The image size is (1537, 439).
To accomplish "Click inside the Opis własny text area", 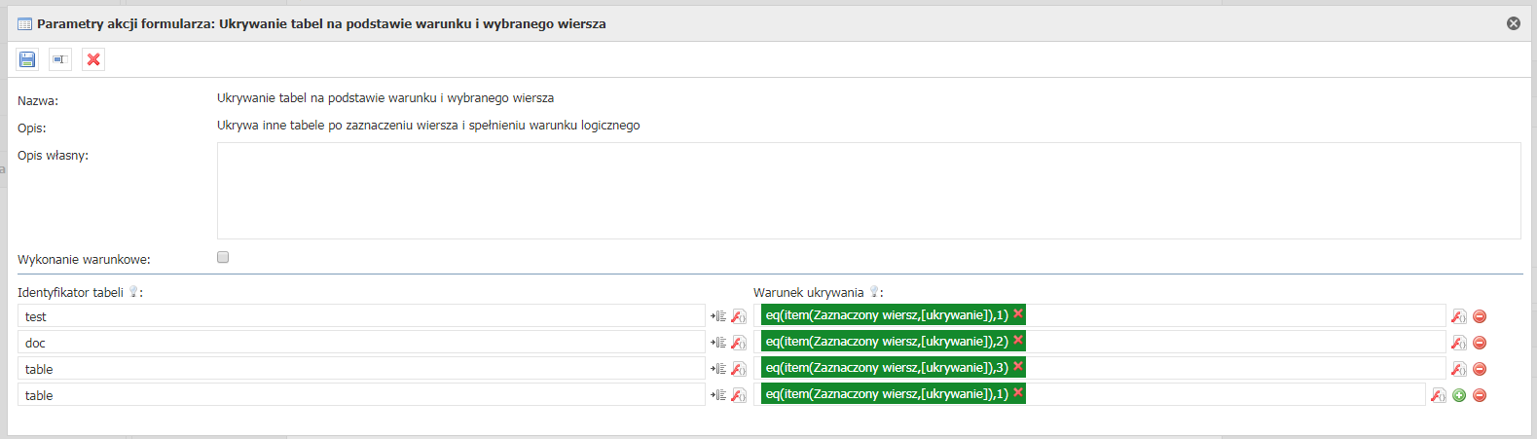I will 867,191.
